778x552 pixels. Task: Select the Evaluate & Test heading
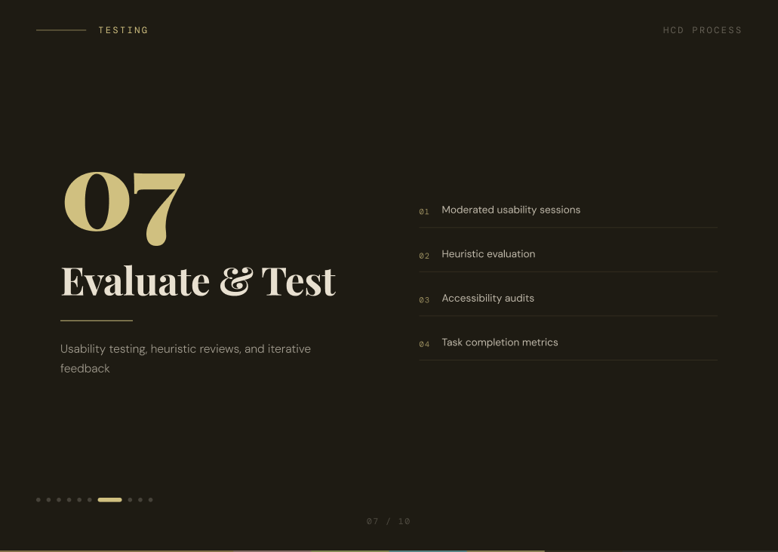coord(198,281)
